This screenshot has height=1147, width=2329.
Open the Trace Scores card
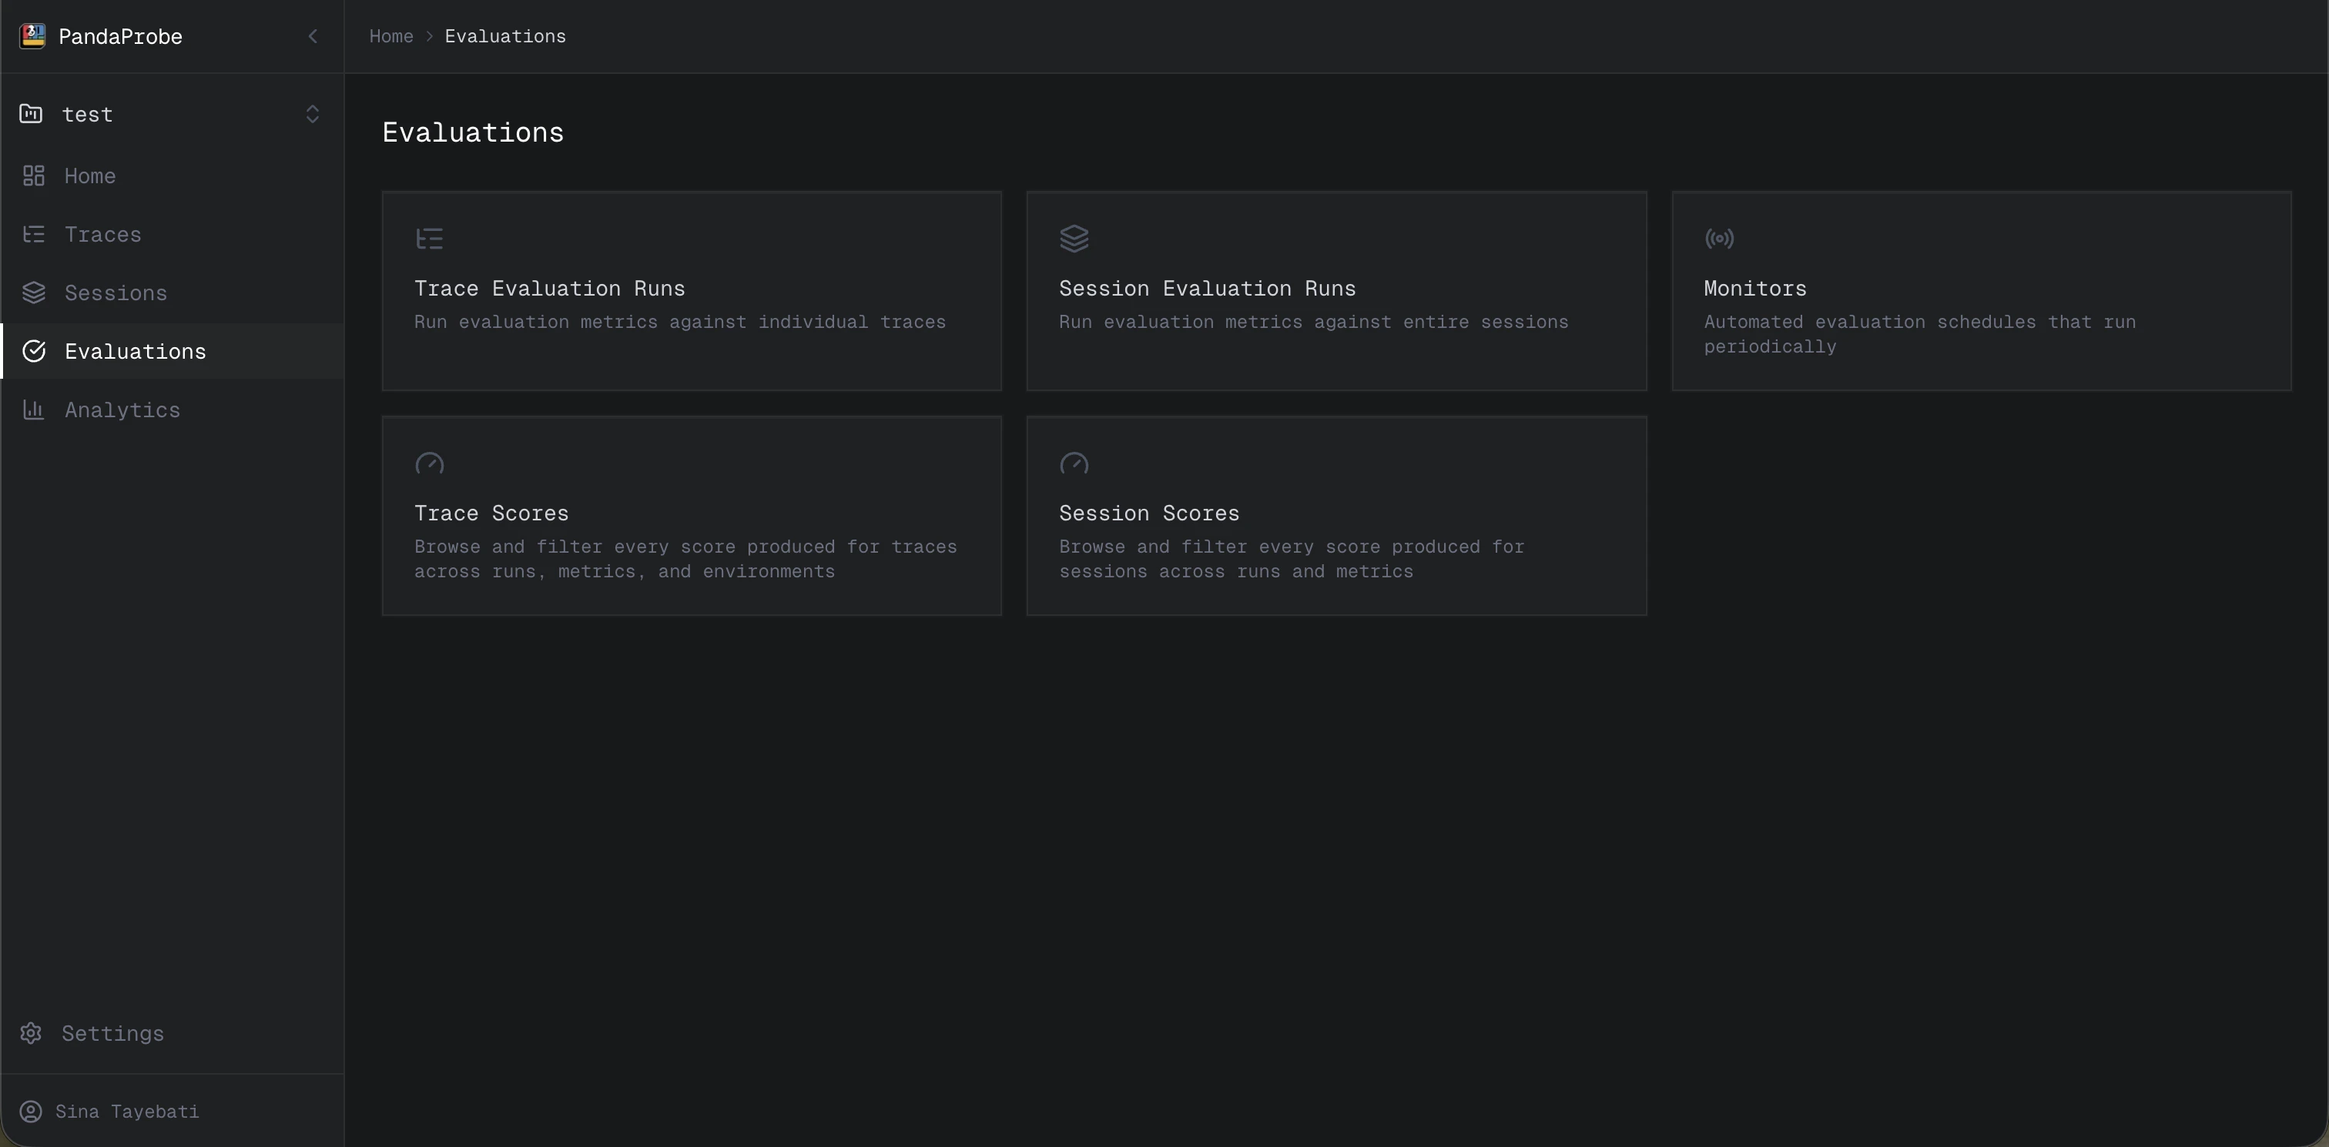[x=692, y=516]
